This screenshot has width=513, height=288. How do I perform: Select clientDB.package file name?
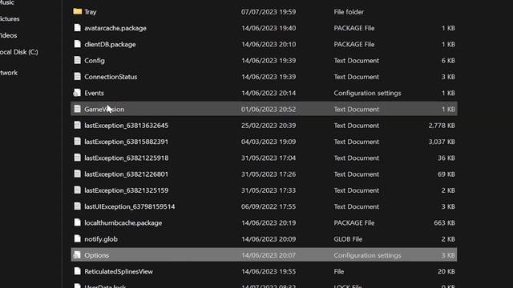coord(110,45)
